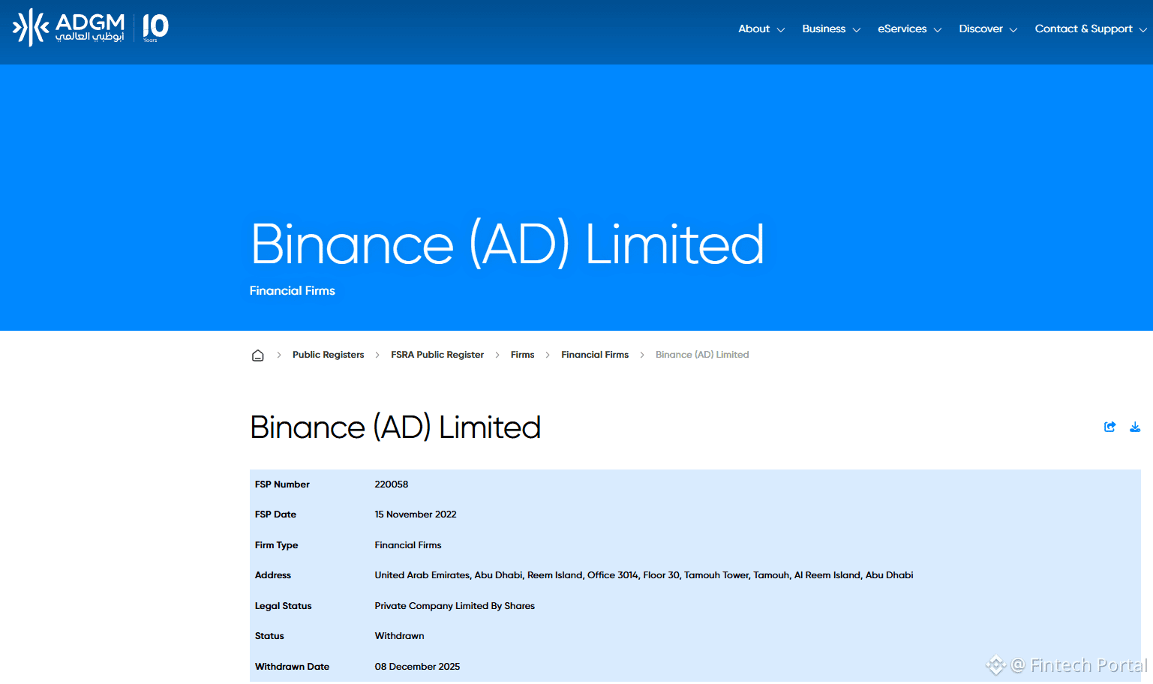Download the Binance (AD) Limited record
The height and width of the screenshot is (684, 1153).
click(x=1135, y=427)
